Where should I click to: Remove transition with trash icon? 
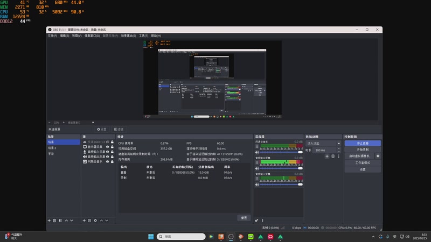(333, 156)
